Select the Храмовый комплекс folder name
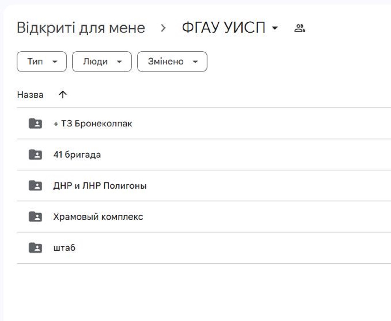The height and width of the screenshot is (321, 391). 98,217
